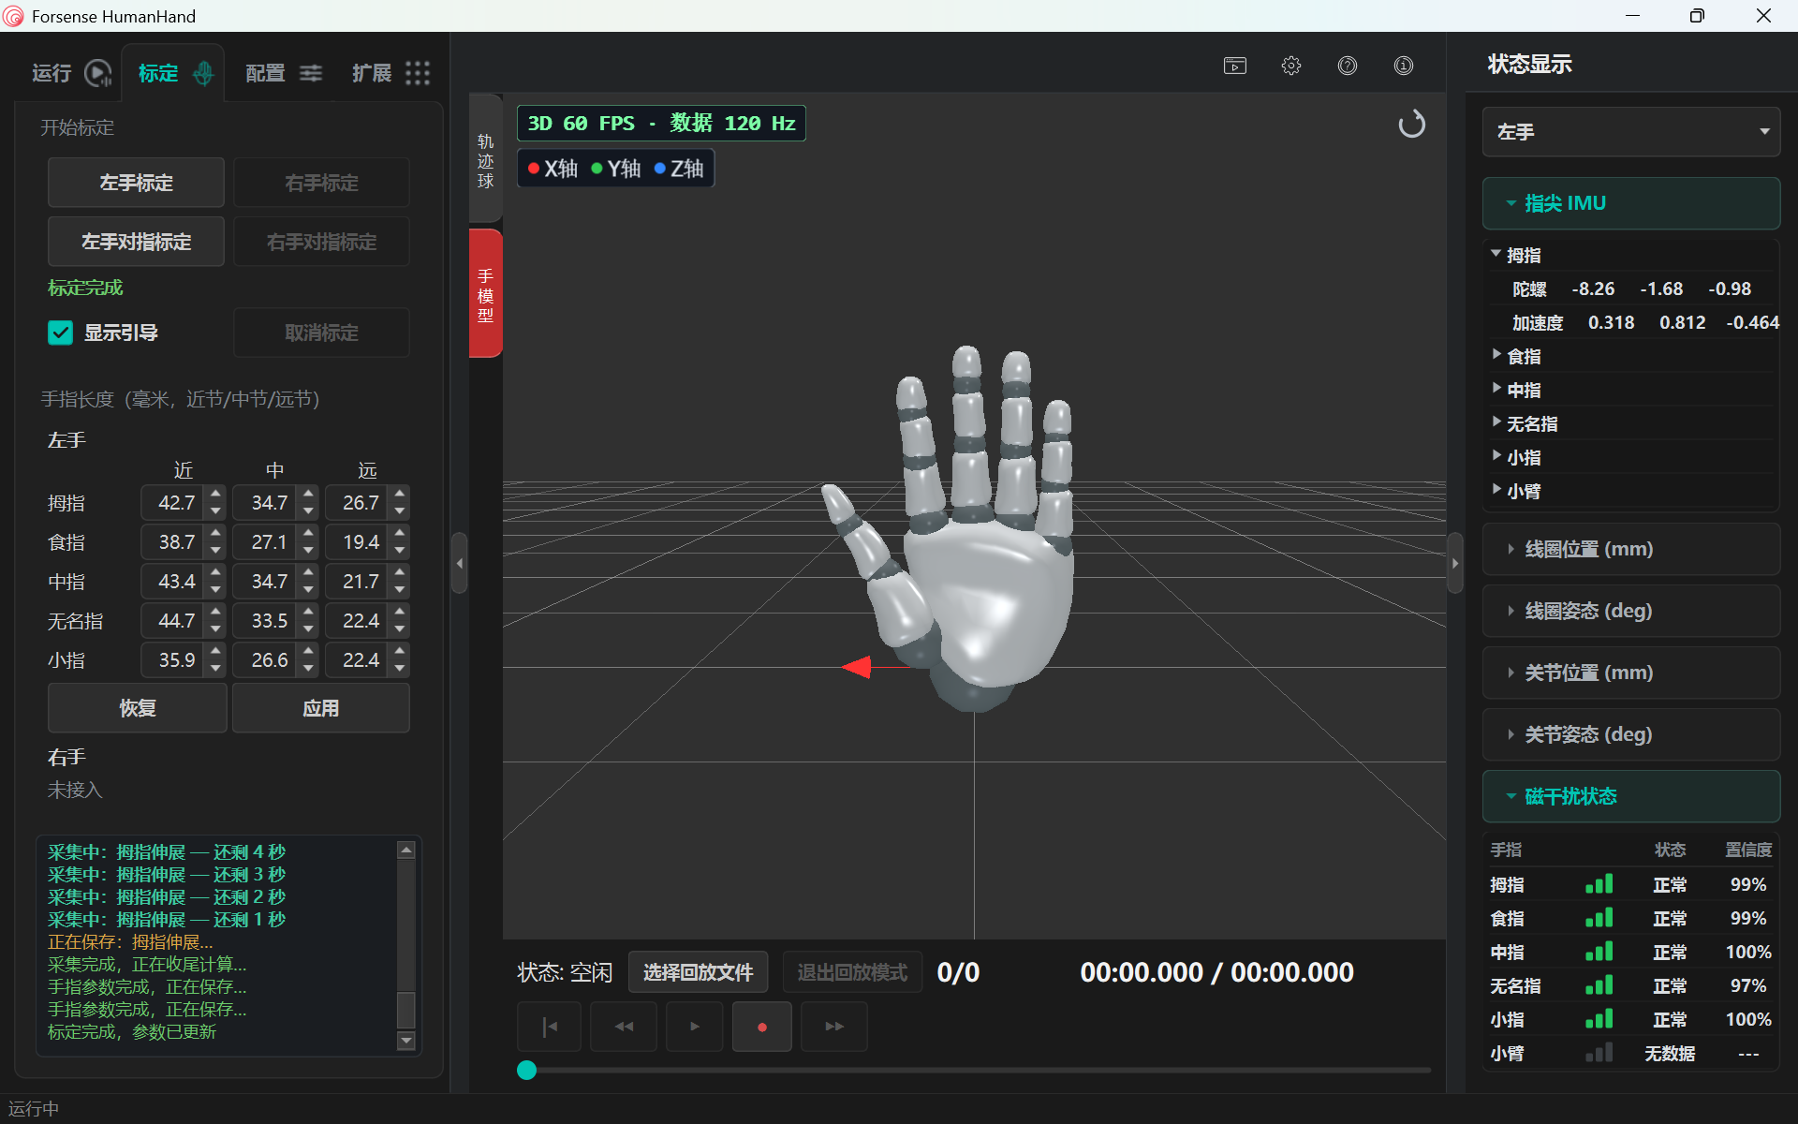Increase 拇指 近 length with up arrow
Viewport: 1798px width, 1124px height.
[x=216, y=494]
